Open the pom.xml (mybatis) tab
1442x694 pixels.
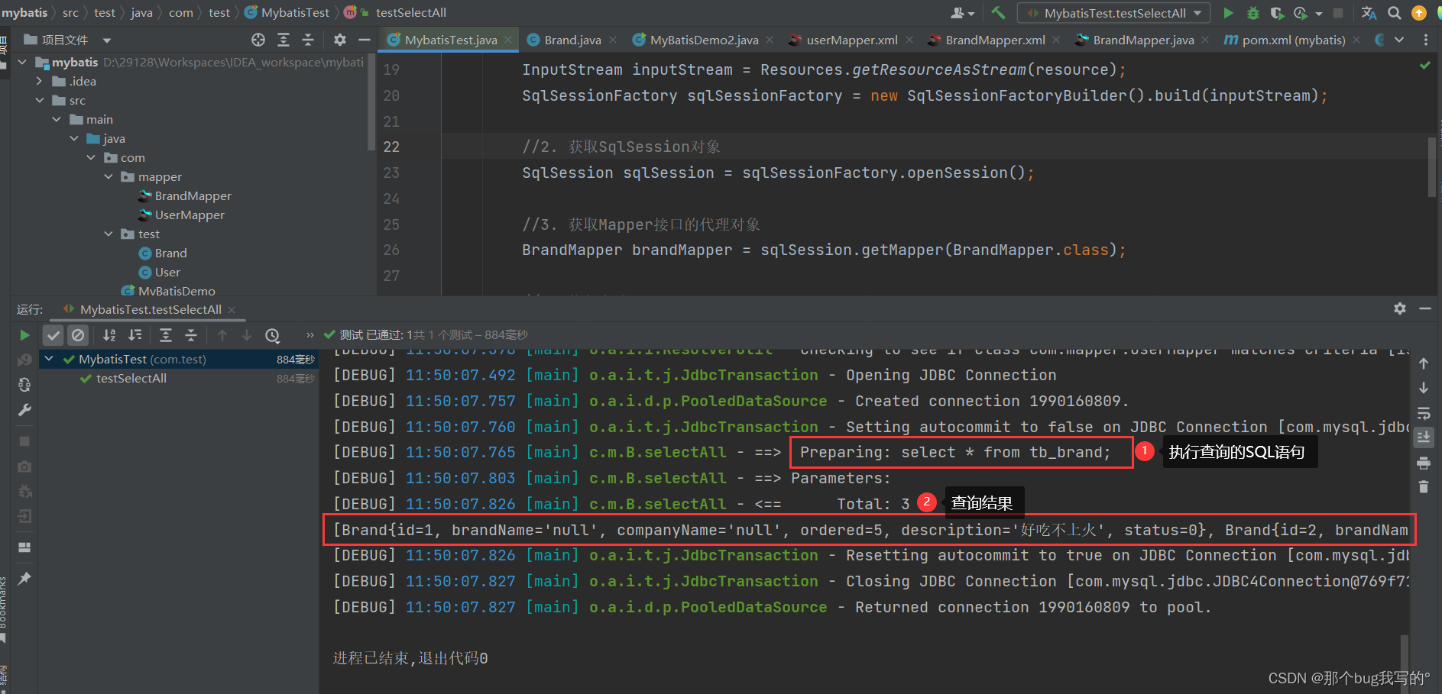(1292, 40)
